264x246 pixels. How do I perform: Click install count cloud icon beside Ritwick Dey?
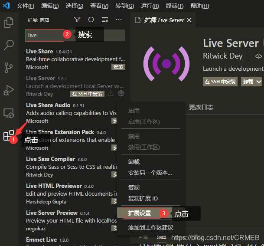coord(258,56)
